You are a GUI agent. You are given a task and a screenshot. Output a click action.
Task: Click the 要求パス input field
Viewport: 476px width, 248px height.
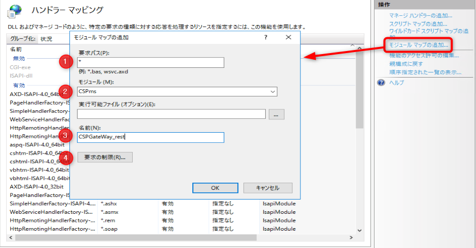click(151, 62)
